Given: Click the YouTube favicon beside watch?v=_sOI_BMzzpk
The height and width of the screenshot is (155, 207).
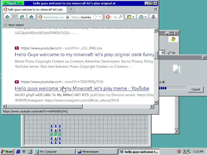Looking at the screenshot, I should (x=17, y=48).
